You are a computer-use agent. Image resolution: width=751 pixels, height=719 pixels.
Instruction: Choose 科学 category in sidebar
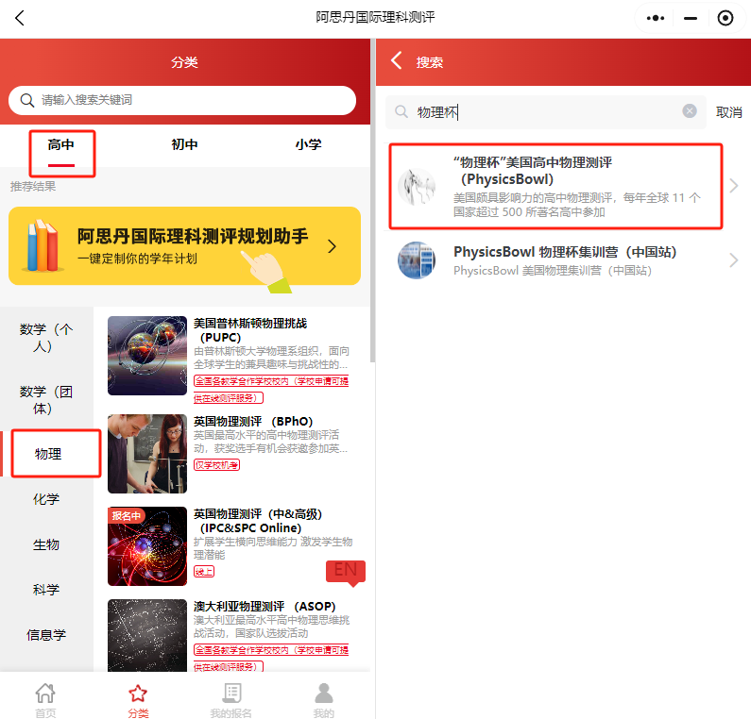tap(46, 590)
